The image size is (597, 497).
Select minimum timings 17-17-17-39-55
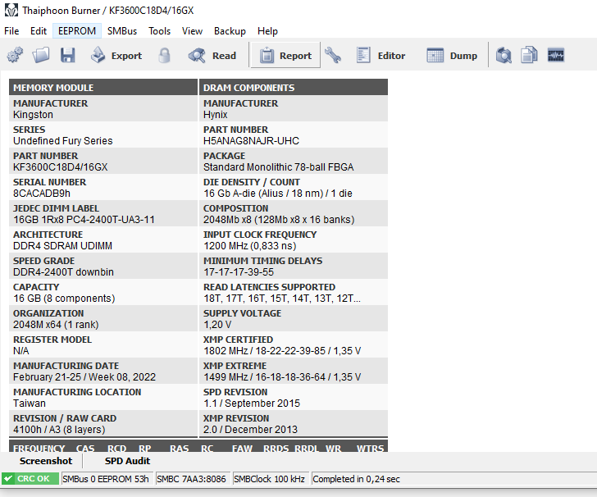[x=239, y=272]
